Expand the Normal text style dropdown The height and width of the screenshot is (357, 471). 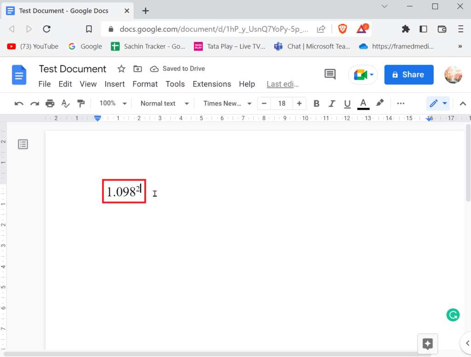pos(164,104)
